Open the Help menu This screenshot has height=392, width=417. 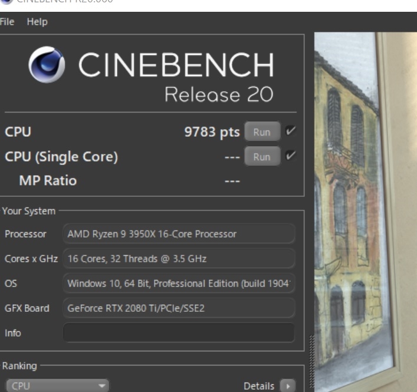[x=37, y=22]
